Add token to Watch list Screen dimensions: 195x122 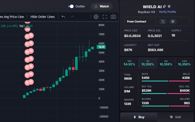pos(102,6)
